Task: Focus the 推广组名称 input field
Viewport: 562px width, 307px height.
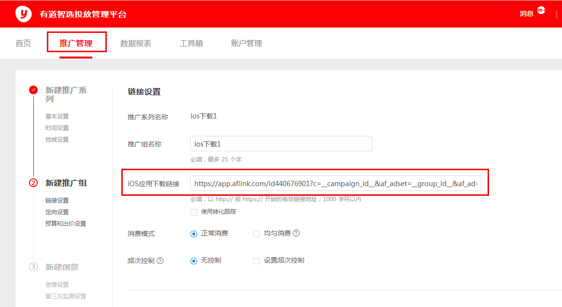Action: (x=281, y=144)
